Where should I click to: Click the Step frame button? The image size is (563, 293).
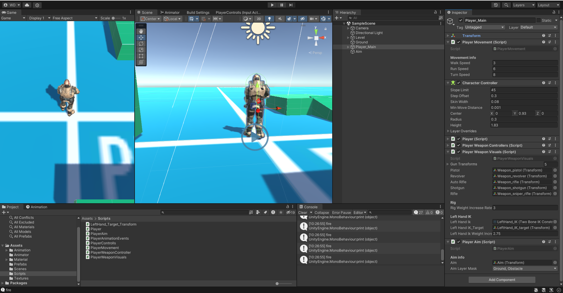291,5
